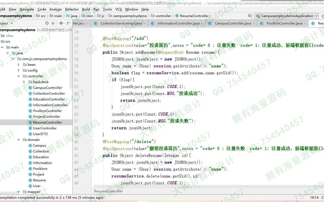Viewport: 324px width, 202px height.
Task: Select Project class icon under domain
Action: (x=30, y=174)
